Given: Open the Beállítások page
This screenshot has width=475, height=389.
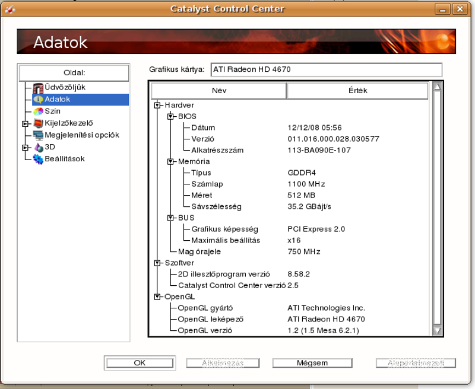Looking at the screenshot, I should 65,159.
